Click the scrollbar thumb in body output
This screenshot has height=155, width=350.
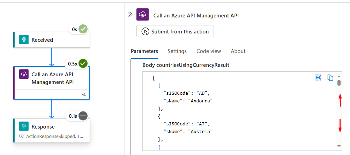339,83
